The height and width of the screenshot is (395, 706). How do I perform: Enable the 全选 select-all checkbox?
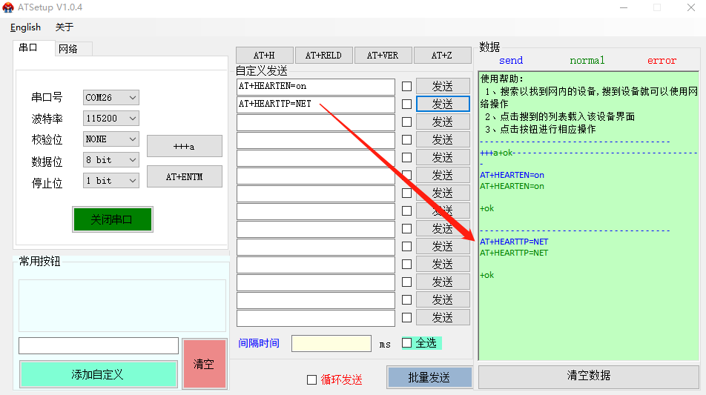[x=406, y=343]
